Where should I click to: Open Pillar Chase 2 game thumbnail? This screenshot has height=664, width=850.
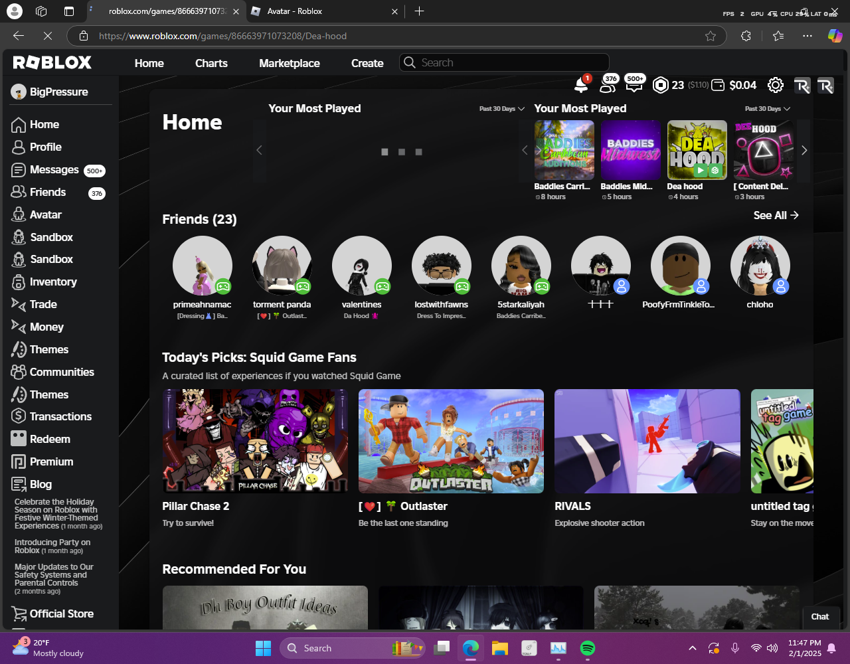(255, 442)
